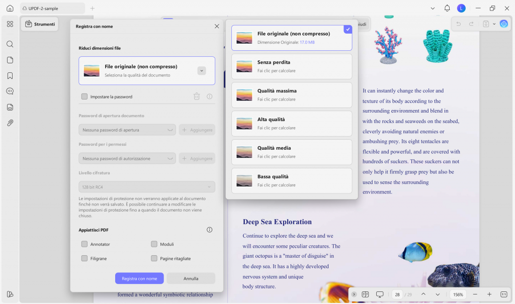Open the bookmarks panel in sidebar
This screenshot has height=304, width=515.
pos(10,76)
